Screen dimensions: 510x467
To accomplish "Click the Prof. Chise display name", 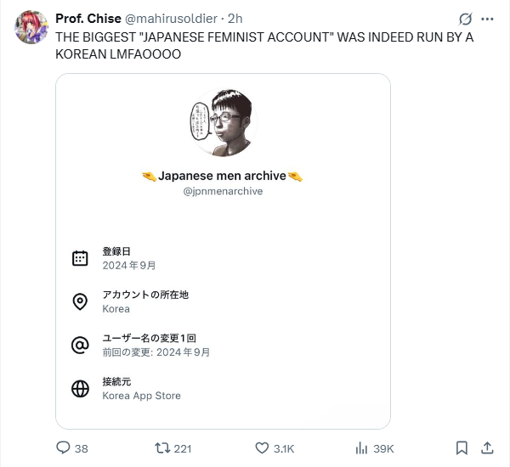I will [88, 19].
